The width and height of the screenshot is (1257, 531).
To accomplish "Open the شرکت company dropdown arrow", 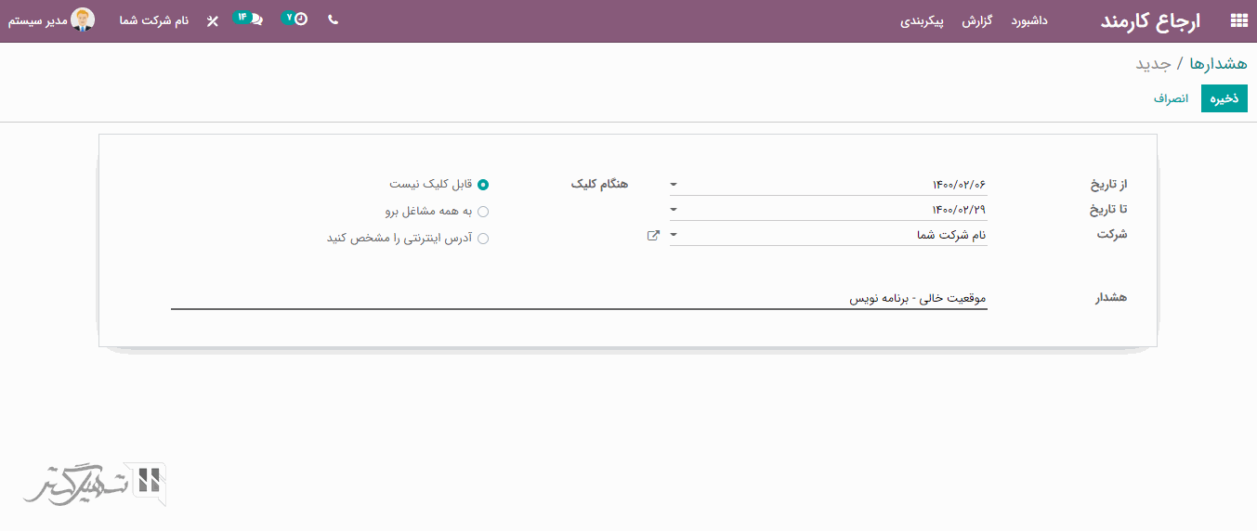I will 674,236.
